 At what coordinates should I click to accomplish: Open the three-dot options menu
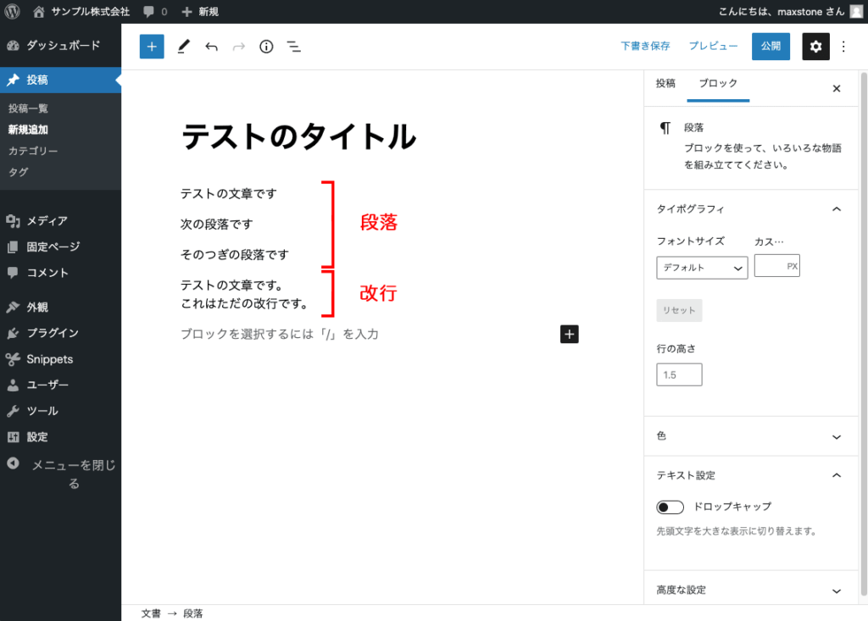[843, 47]
